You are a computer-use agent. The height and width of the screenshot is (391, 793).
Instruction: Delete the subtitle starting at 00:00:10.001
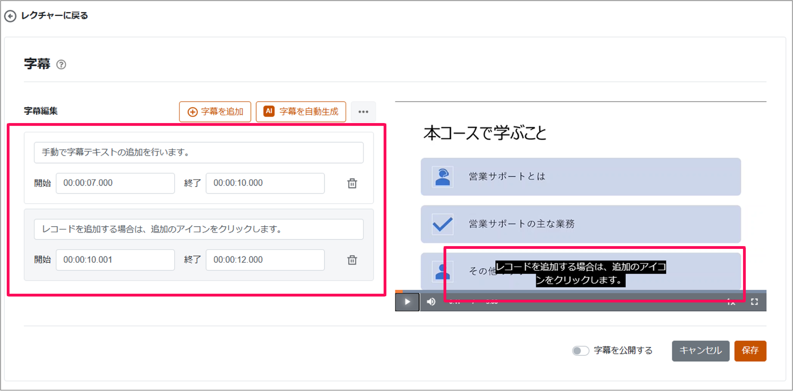(352, 260)
